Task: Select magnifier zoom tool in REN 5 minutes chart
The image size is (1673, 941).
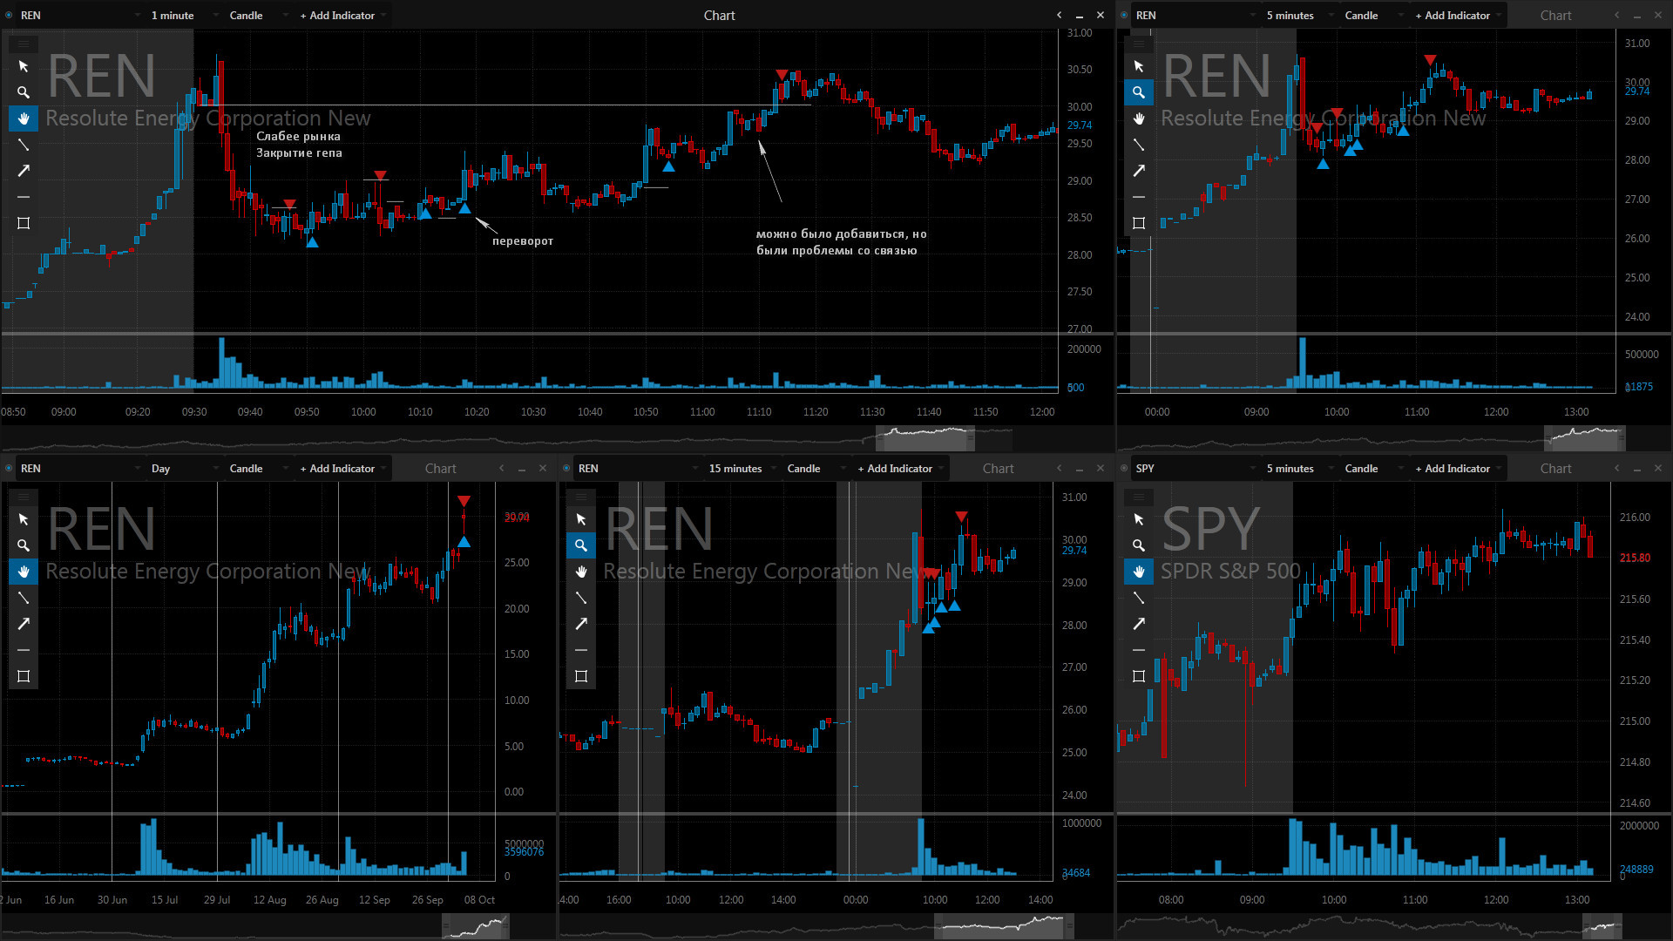Action: [x=1139, y=92]
